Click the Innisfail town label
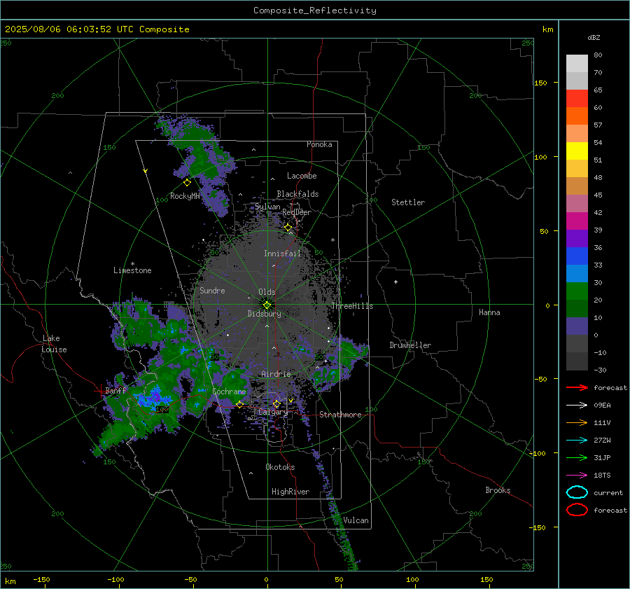The width and height of the screenshot is (630, 589). pyautogui.click(x=283, y=254)
